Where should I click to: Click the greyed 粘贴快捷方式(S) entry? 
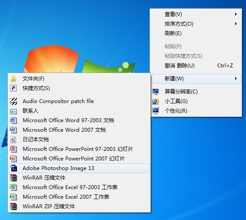point(196,56)
